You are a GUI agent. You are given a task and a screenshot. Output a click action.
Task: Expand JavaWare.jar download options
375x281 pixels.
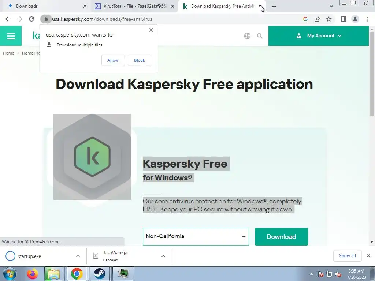[x=163, y=256]
